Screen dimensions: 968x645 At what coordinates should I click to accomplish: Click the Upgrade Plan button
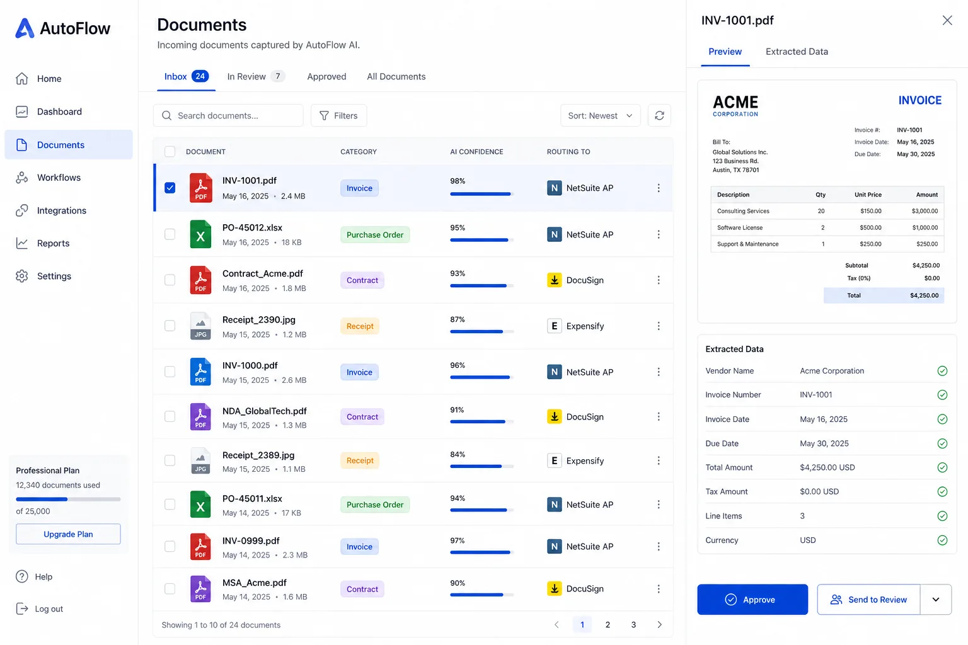[68, 534]
